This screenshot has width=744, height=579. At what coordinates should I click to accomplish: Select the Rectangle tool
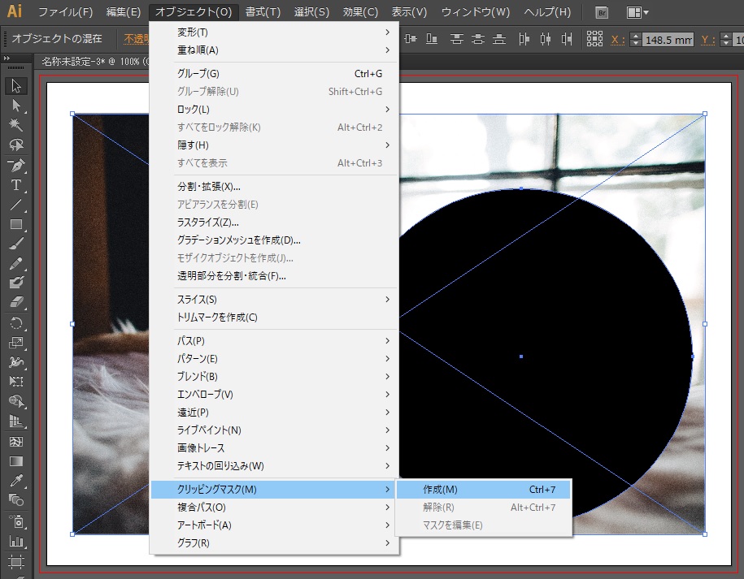pos(15,224)
